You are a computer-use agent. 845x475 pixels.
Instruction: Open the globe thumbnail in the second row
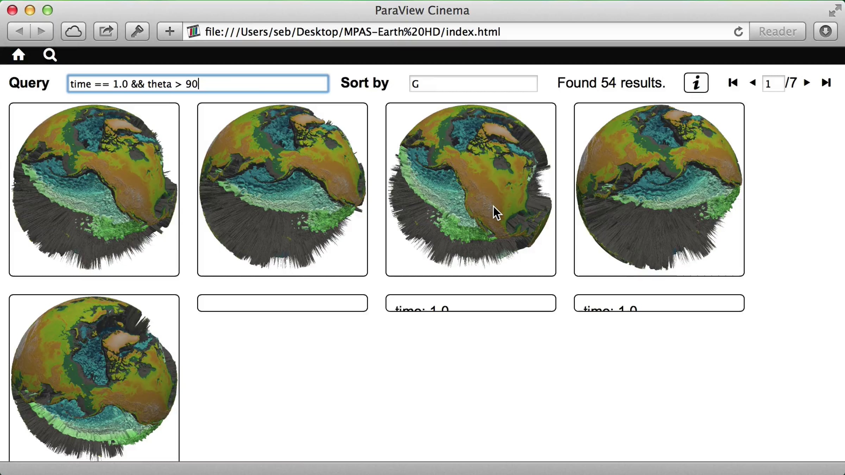click(x=94, y=378)
